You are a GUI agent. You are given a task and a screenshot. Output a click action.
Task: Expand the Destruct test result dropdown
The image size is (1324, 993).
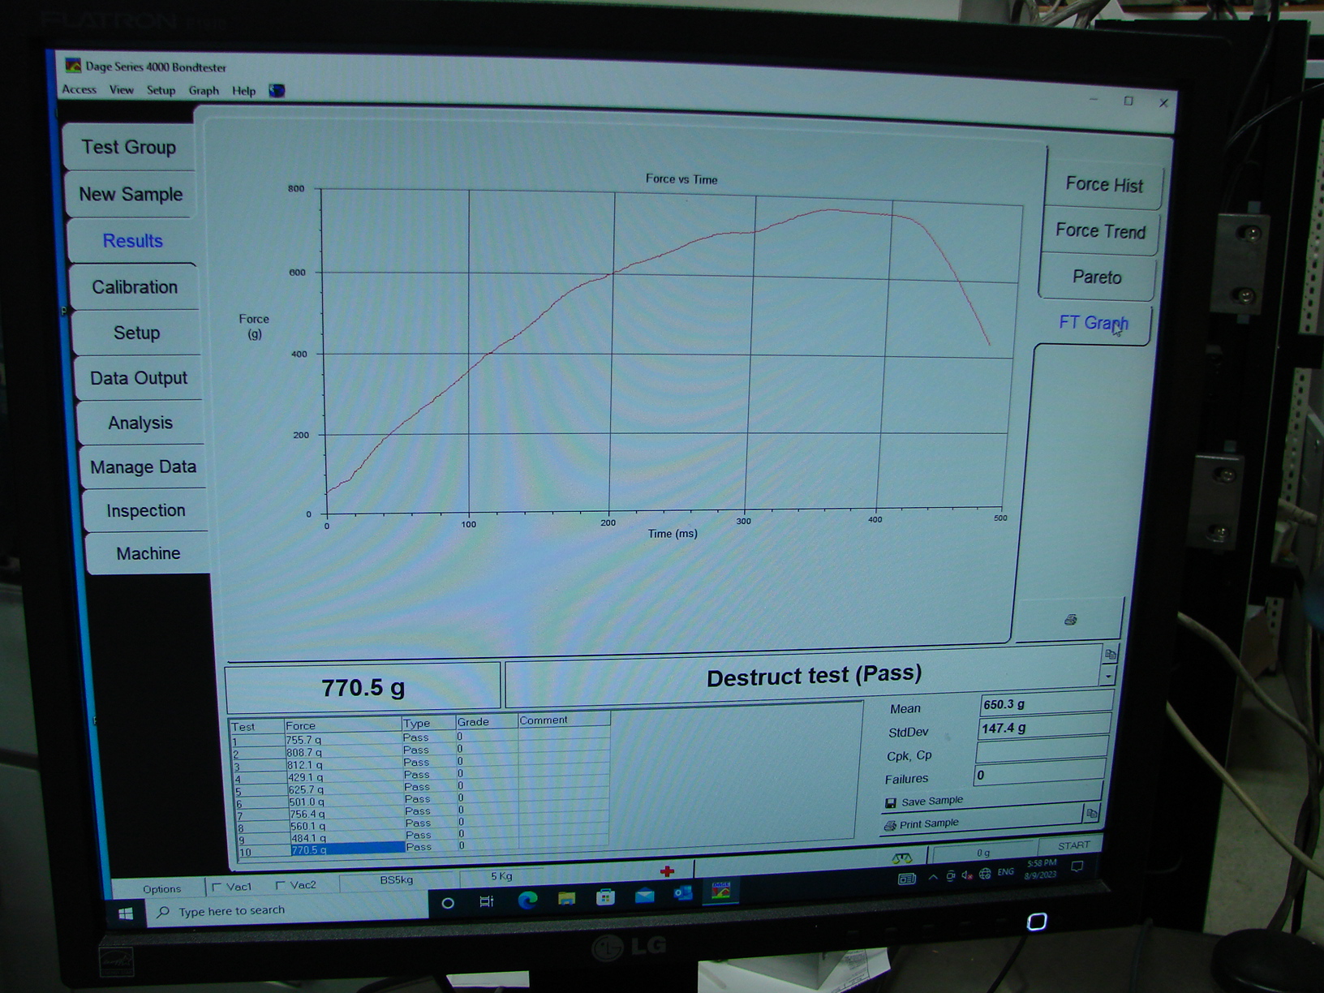point(1109,676)
